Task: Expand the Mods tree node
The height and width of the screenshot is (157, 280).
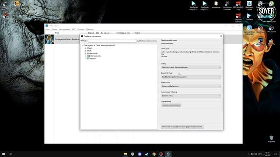Action: [85, 51]
